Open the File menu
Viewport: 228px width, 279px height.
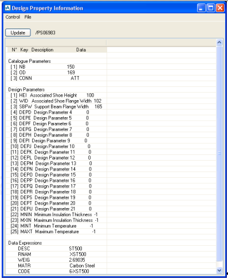(27, 17)
